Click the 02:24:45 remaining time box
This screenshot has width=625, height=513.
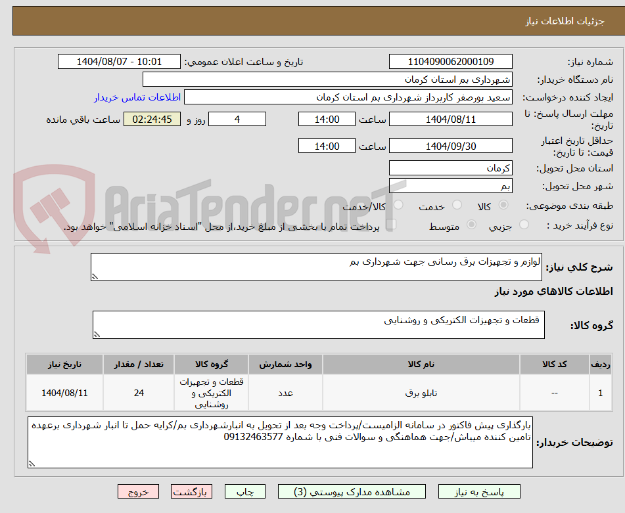tap(152, 119)
